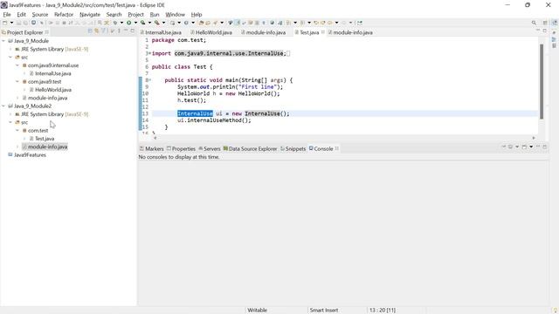This screenshot has height=314, width=559.
Task: Expand the folded import on line 3
Action: [x=148, y=53]
